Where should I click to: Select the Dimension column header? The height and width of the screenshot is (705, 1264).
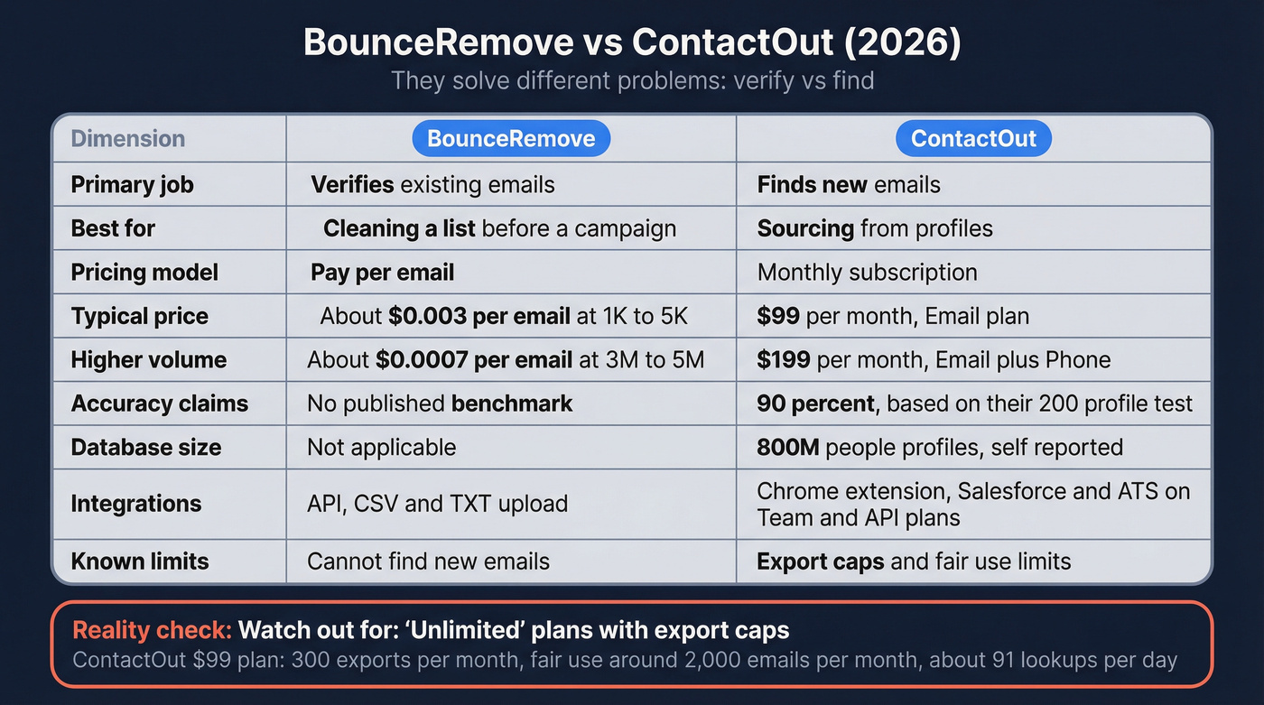127,138
